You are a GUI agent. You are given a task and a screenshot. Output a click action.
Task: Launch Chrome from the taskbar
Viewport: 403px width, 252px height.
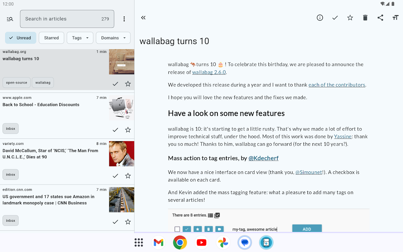coord(180,243)
